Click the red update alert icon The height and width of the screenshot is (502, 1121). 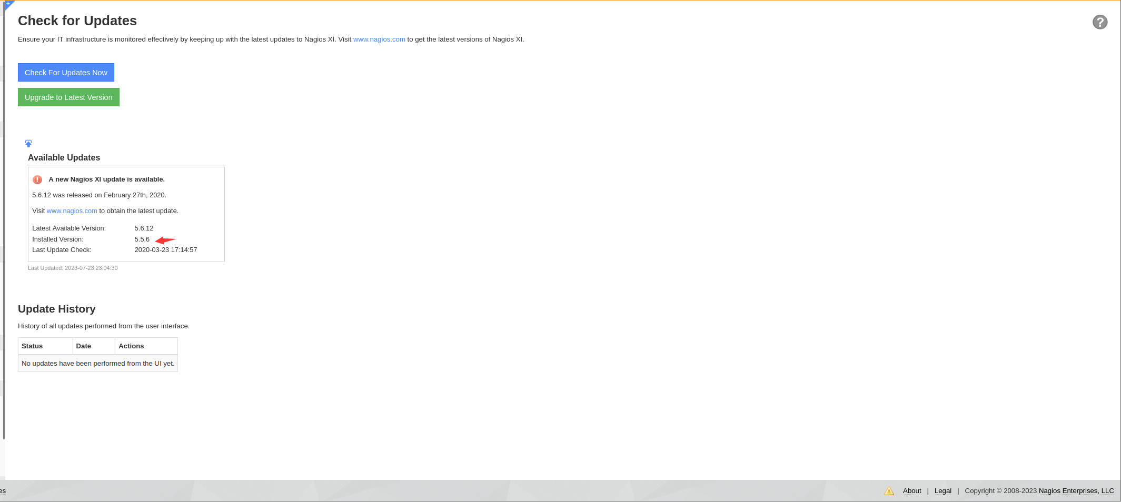tap(37, 180)
